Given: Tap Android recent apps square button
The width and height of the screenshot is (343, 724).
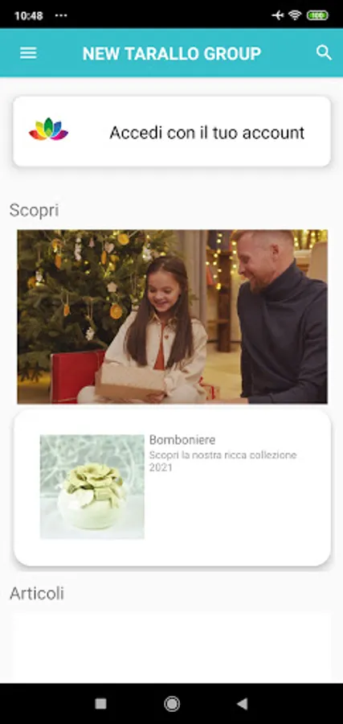Looking at the screenshot, I should pyautogui.click(x=100, y=704).
